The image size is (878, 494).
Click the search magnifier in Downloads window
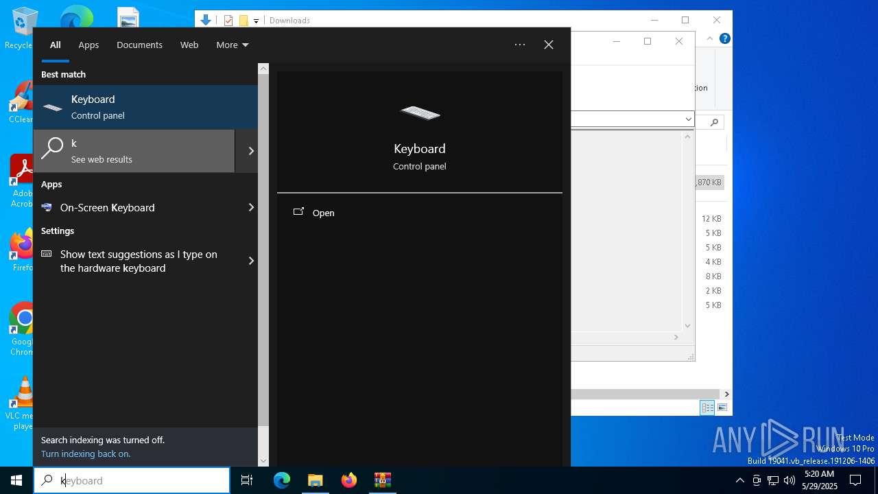[x=714, y=122]
